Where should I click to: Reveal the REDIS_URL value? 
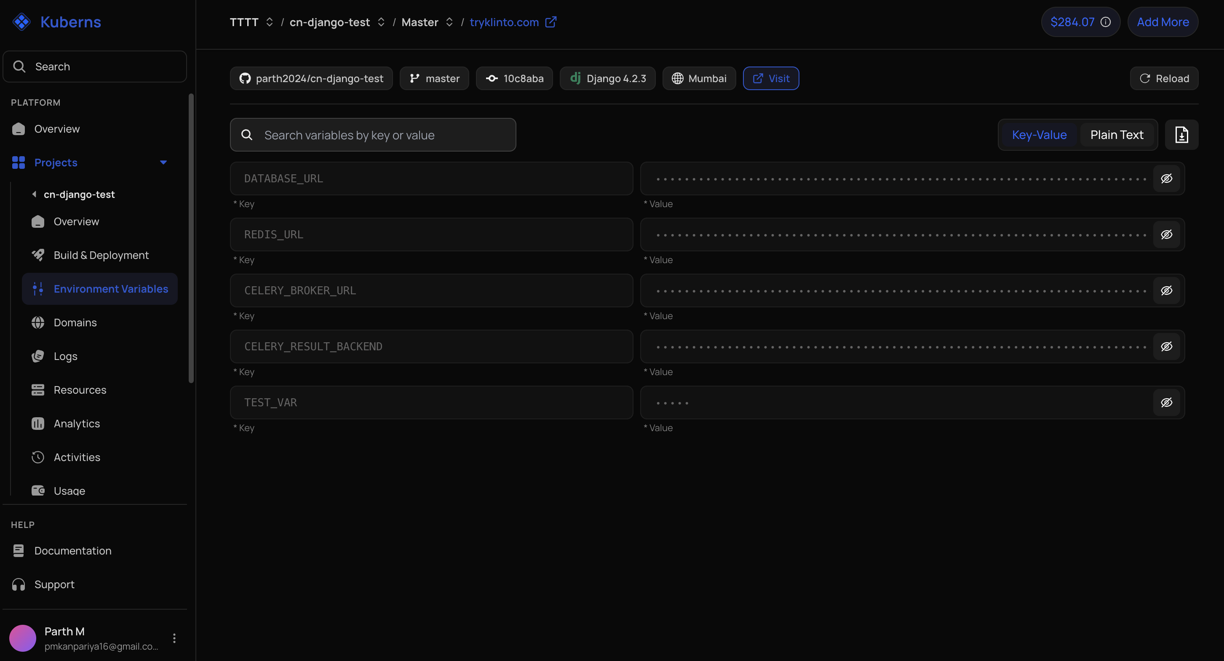[x=1167, y=235]
